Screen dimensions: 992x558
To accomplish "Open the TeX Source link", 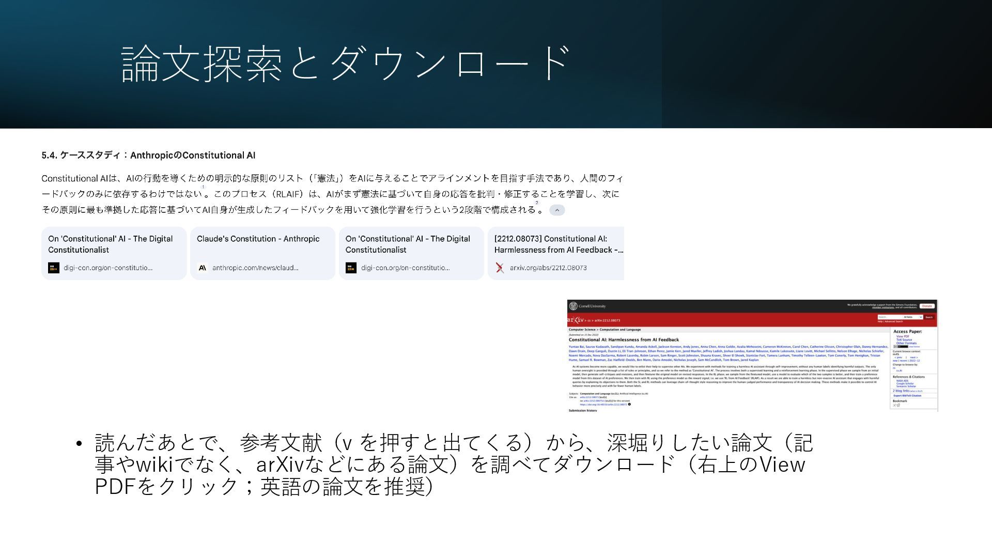I will (x=904, y=340).
